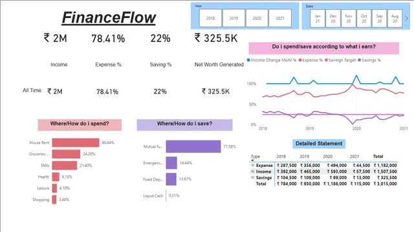Select the Liquid Cash savings bar
The image size is (414, 232).
[x=166, y=195]
